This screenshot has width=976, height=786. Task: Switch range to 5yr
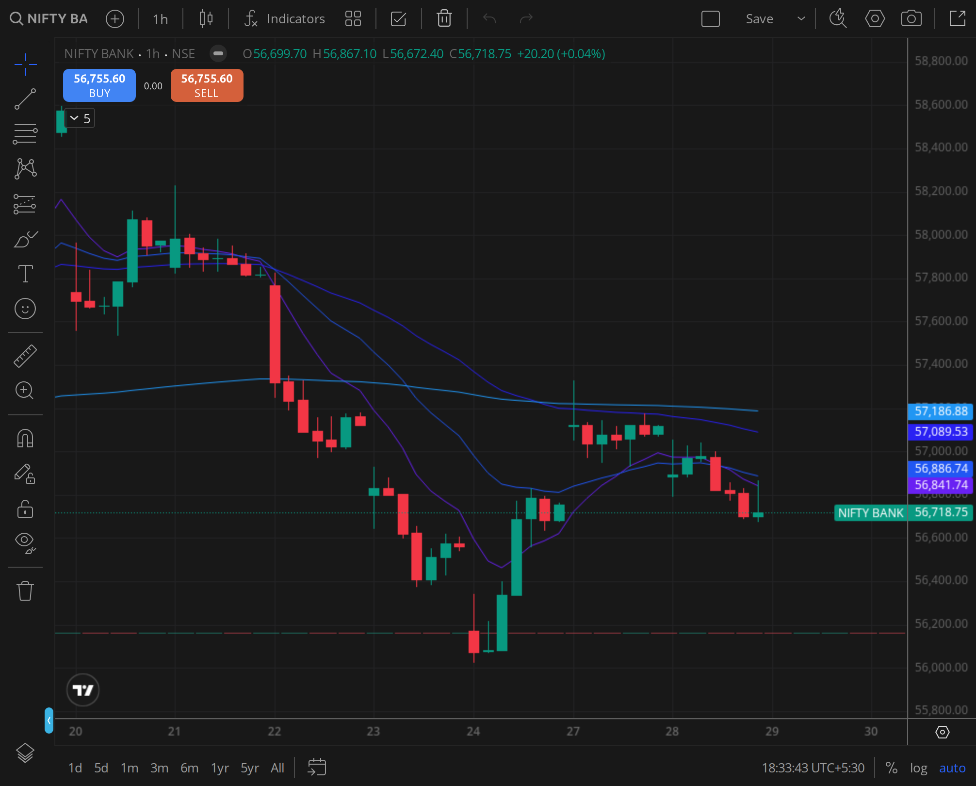(x=250, y=768)
